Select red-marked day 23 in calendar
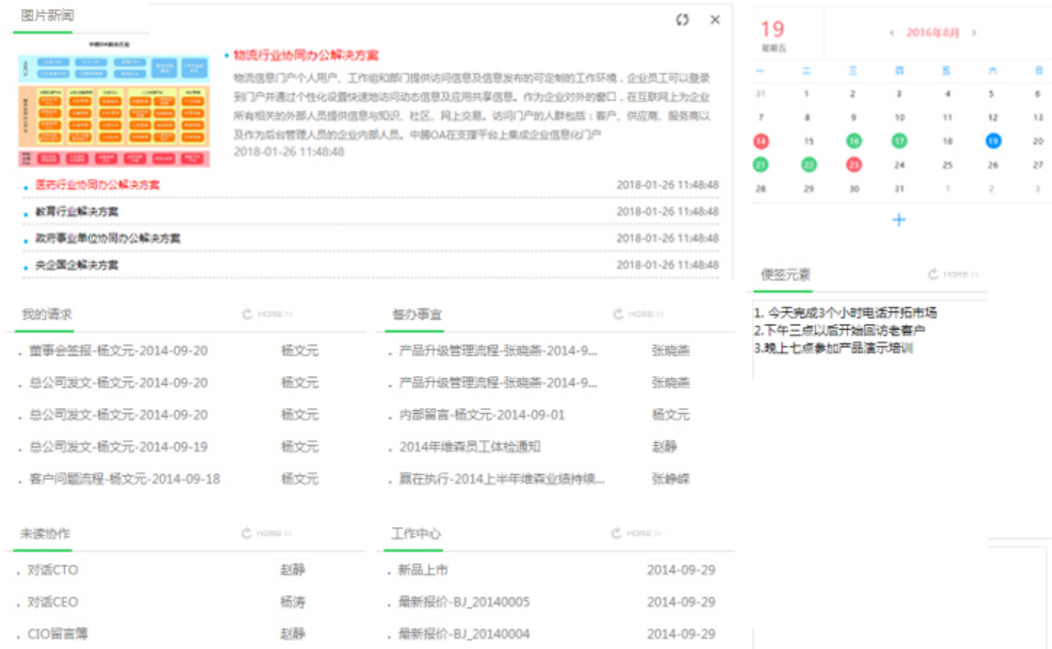 coord(854,164)
